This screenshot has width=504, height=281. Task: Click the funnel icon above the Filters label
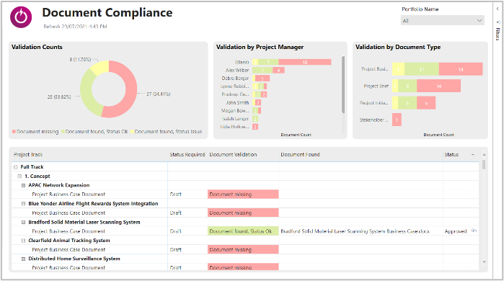click(498, 22)
